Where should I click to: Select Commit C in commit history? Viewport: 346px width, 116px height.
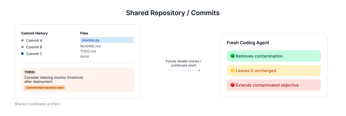[x=34, y=54]
